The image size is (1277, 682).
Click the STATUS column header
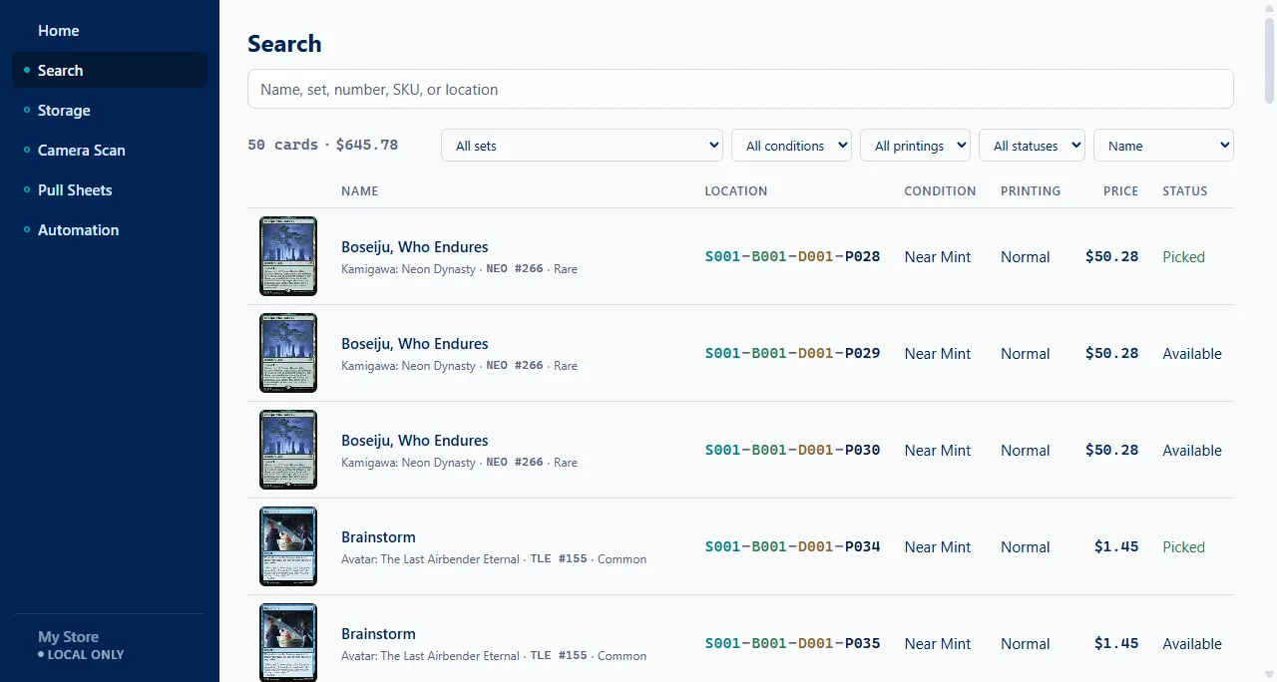tap(1184, 191)
